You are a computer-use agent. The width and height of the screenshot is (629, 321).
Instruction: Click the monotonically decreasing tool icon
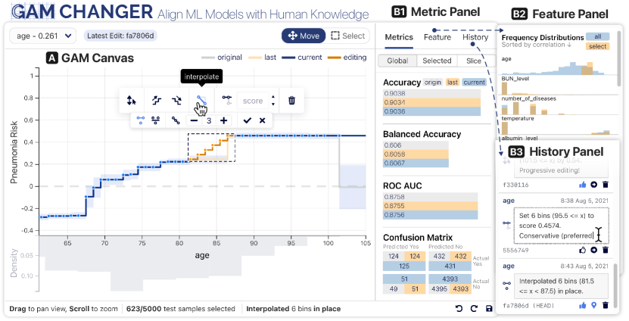176,99
